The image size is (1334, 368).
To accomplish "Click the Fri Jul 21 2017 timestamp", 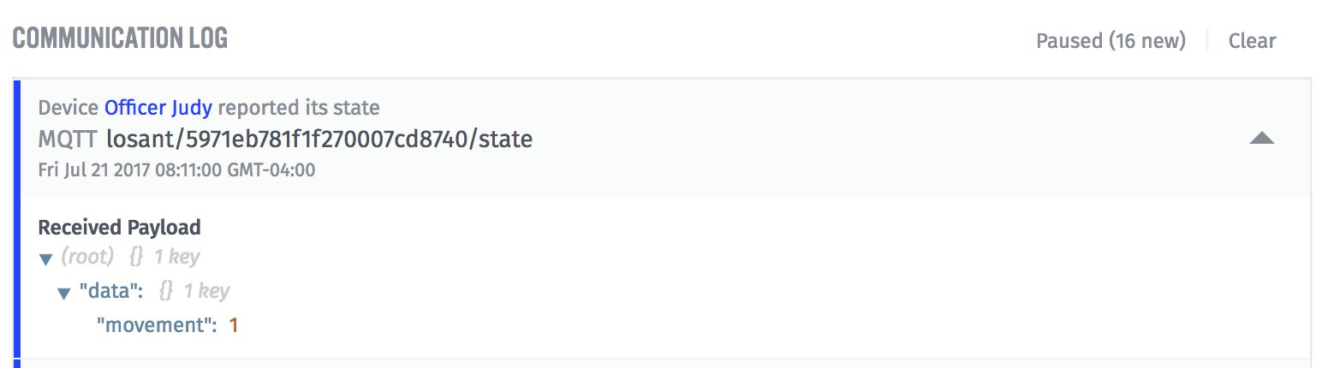I will tap(176, 169).
